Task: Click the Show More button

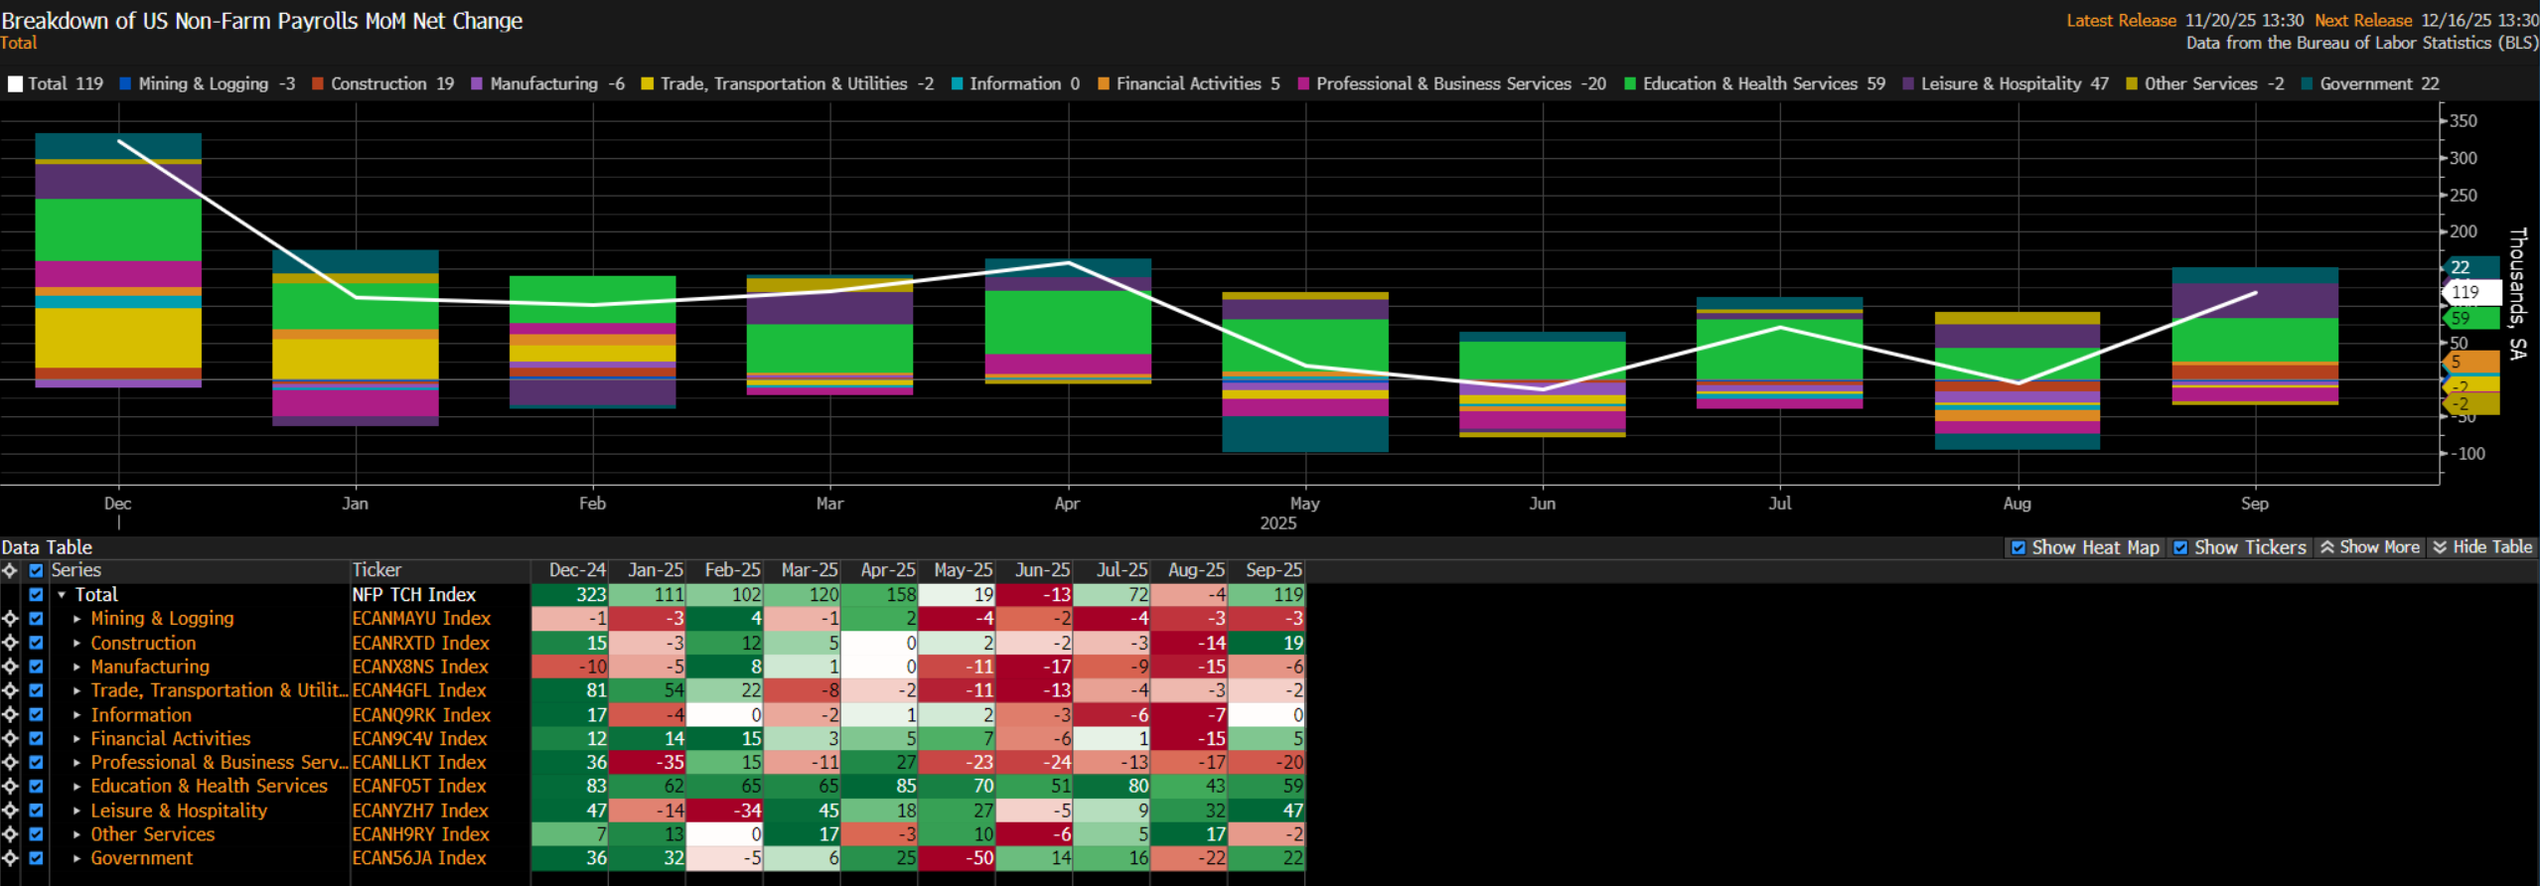Action: point(2369,547)
